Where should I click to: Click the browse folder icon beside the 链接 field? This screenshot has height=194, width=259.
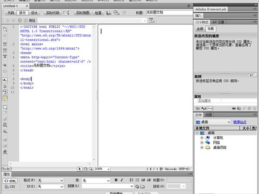(142, 187)
